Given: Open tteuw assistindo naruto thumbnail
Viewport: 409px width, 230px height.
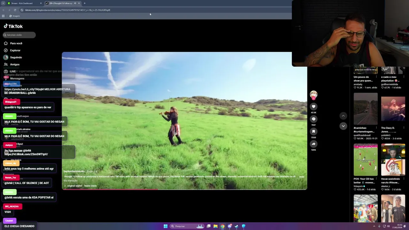Looking at the screenshot, I should click(x=393, y=159).
